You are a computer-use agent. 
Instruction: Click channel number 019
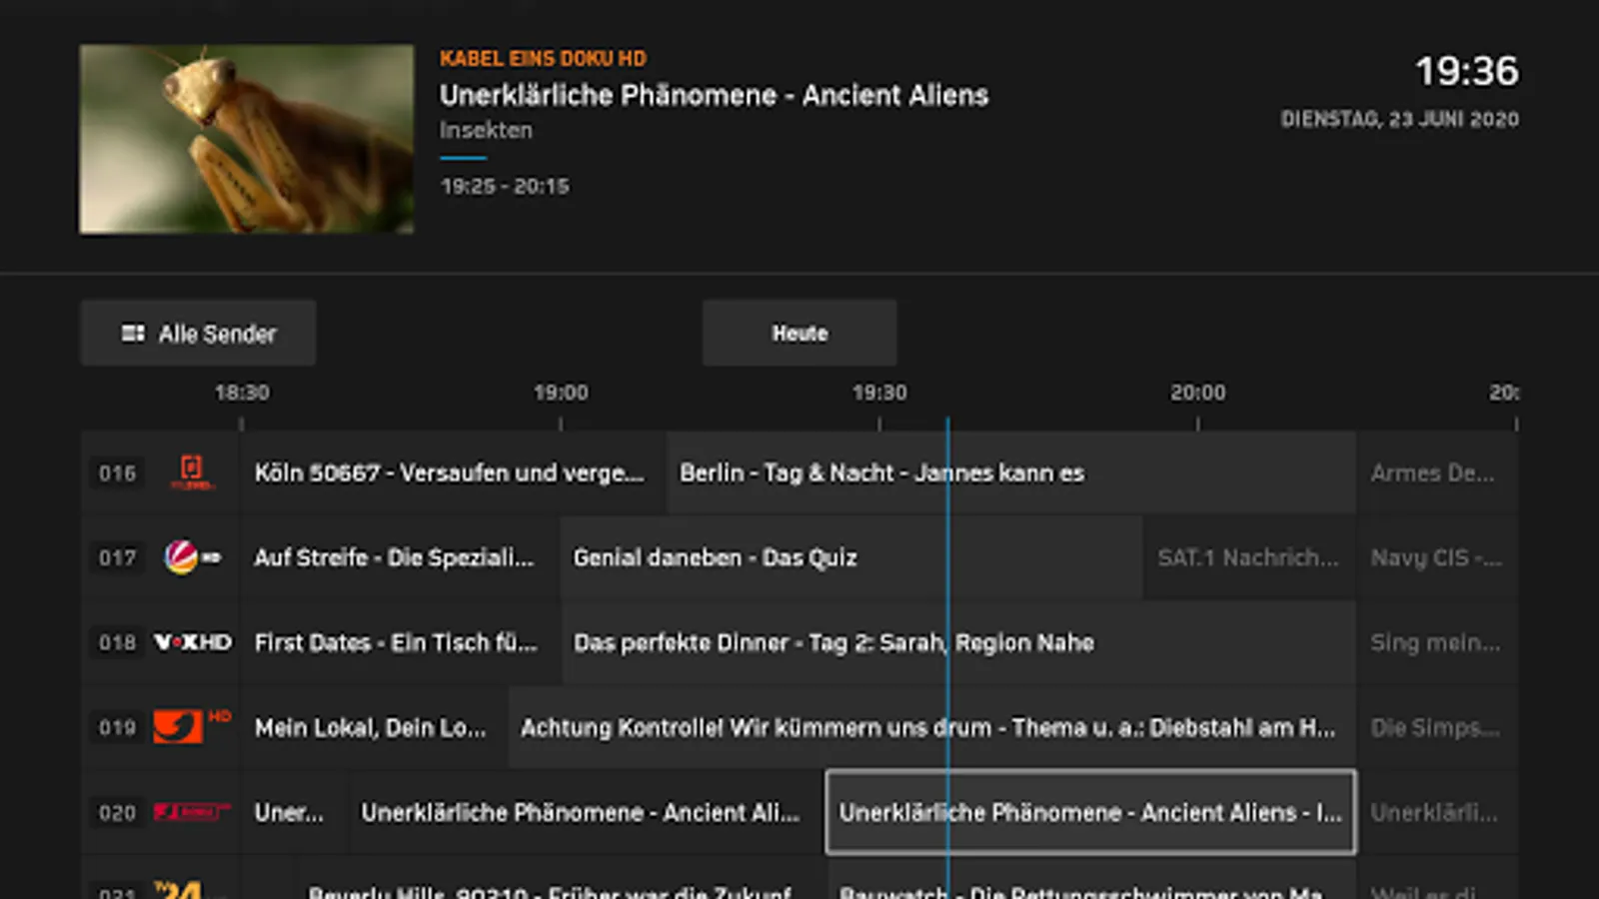pos(117,728)
